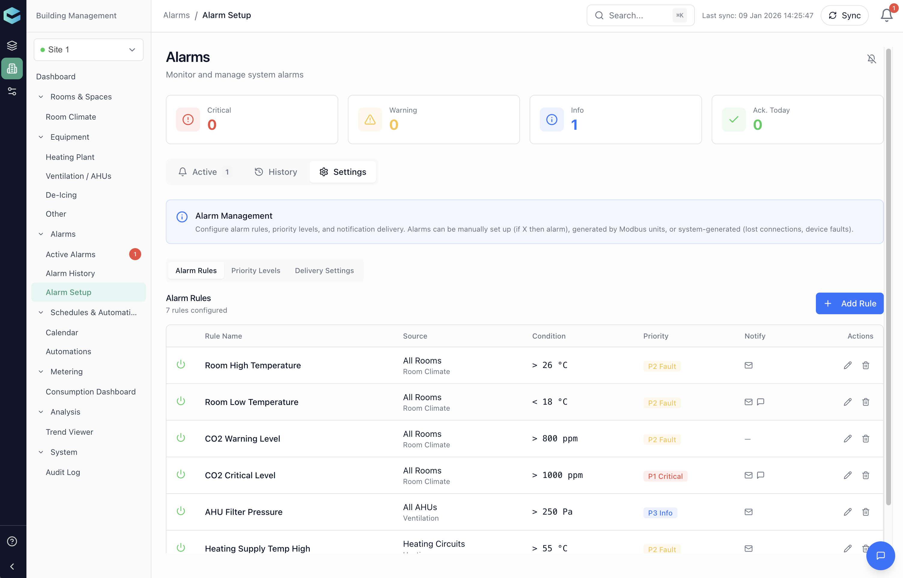Collapse the System section
The height and width of the screenshot is (578, 903).
point(41,452)
